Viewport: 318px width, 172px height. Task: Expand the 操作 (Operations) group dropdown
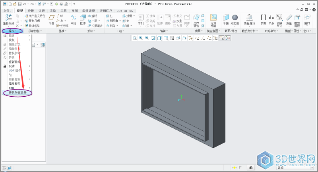pyautogui.click(x=12, y=31)
